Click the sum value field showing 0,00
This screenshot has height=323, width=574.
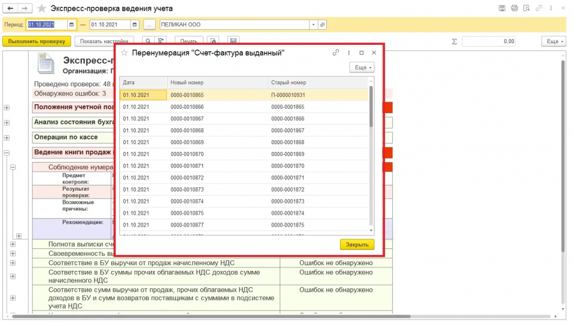[x=489, y=41]
